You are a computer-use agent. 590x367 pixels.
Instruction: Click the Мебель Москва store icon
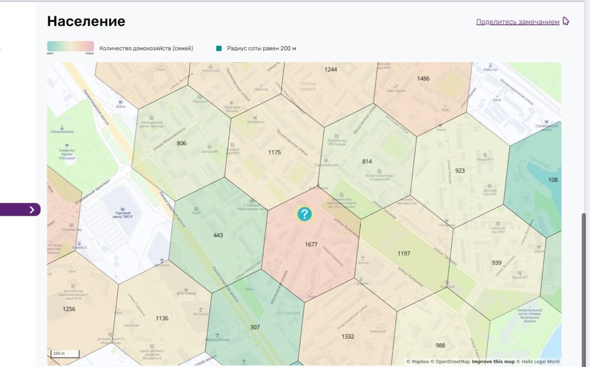[217, 334]
